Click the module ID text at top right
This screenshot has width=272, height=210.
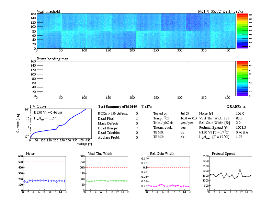tap(220, 12)
